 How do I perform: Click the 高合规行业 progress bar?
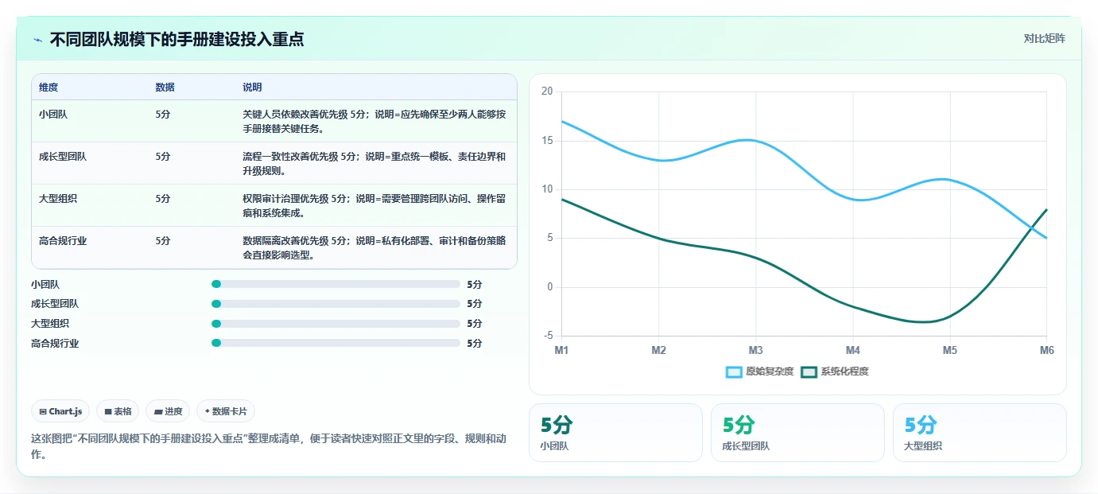pyautogui.click(x=336, y=343)
